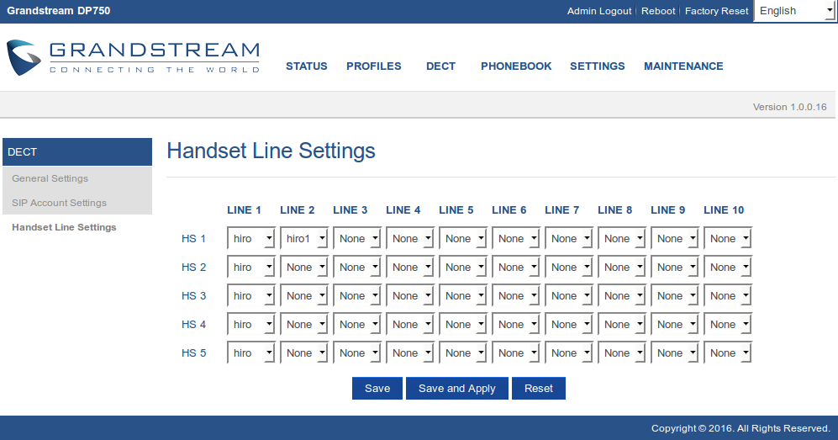Click the Save button

pyautogui.click(x=377, y=388)
